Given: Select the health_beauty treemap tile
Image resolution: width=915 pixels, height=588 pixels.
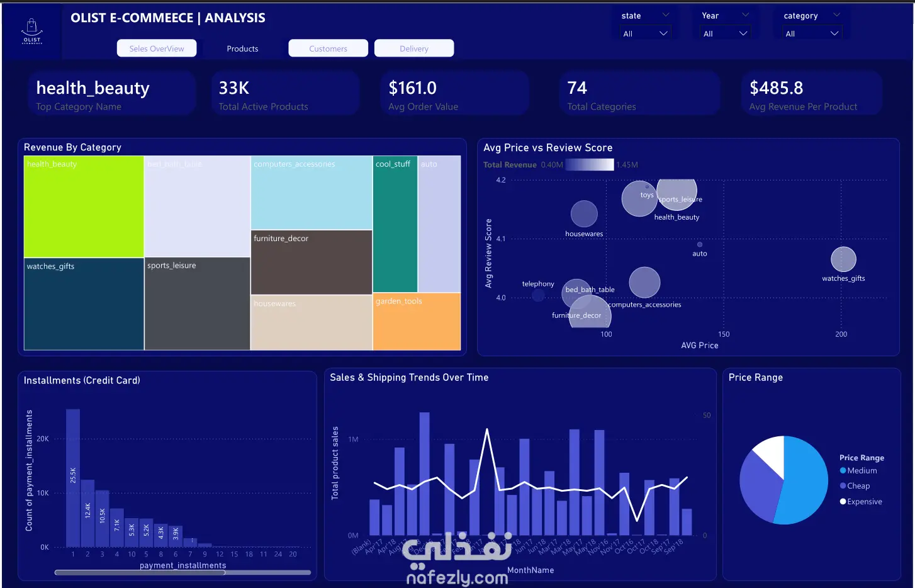Looking at the screenshot, I should click(84, 206).
